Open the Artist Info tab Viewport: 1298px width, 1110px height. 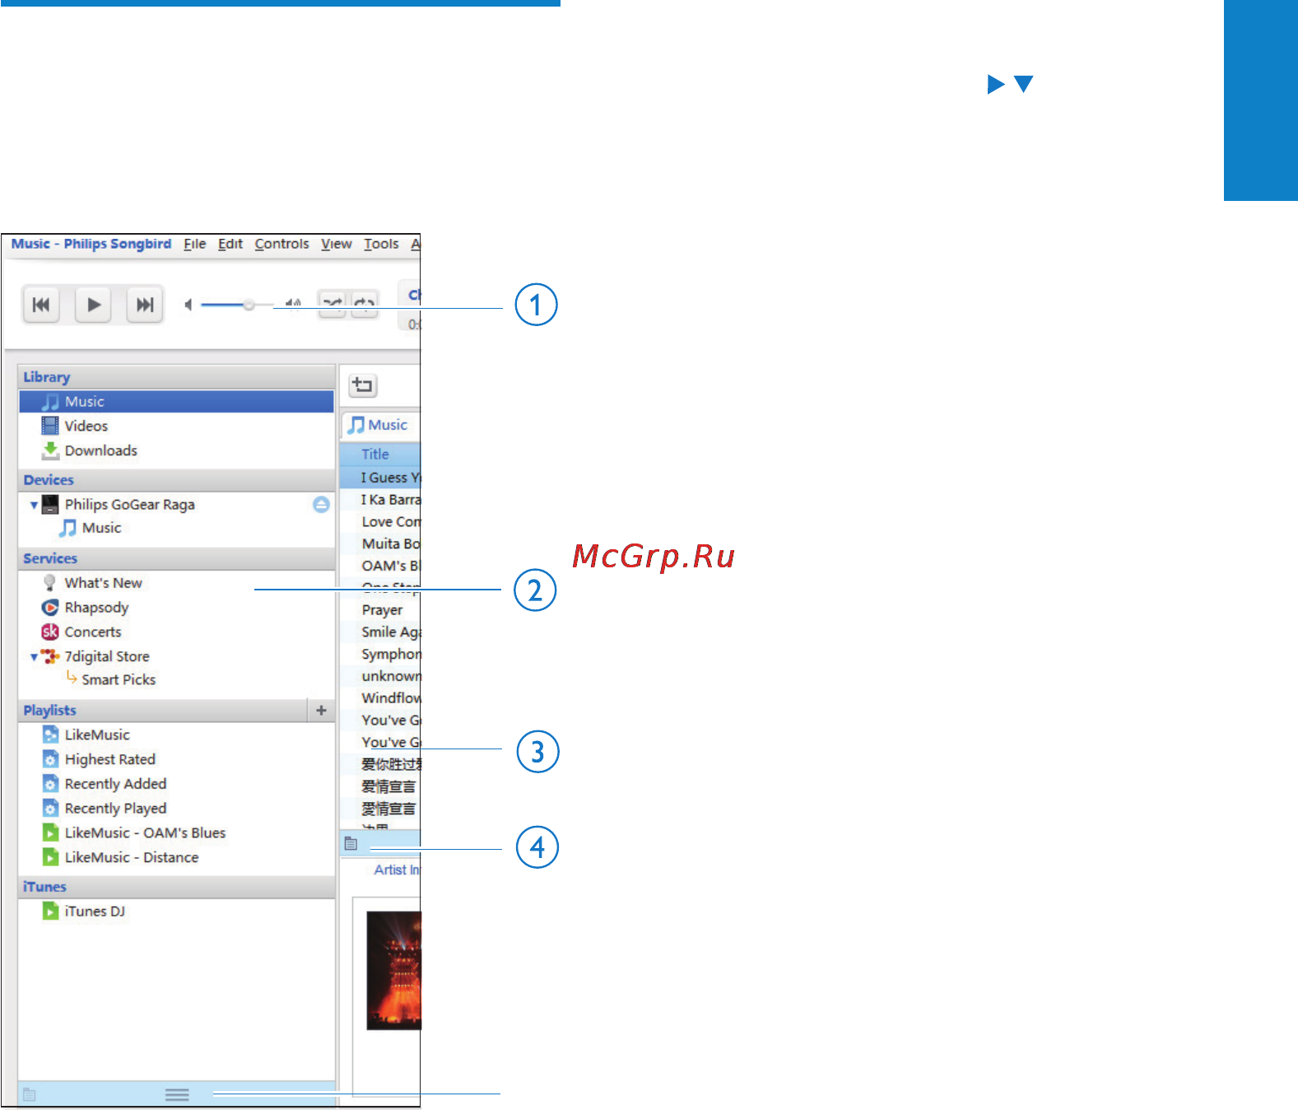pyautogui.click(x=397, y=870)
